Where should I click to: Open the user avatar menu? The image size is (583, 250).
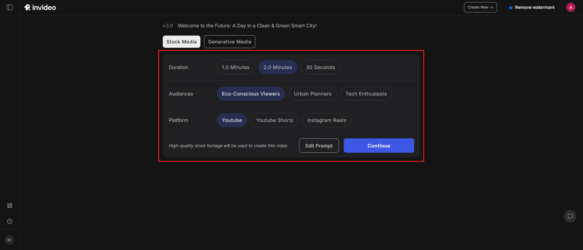pos(571,7)
